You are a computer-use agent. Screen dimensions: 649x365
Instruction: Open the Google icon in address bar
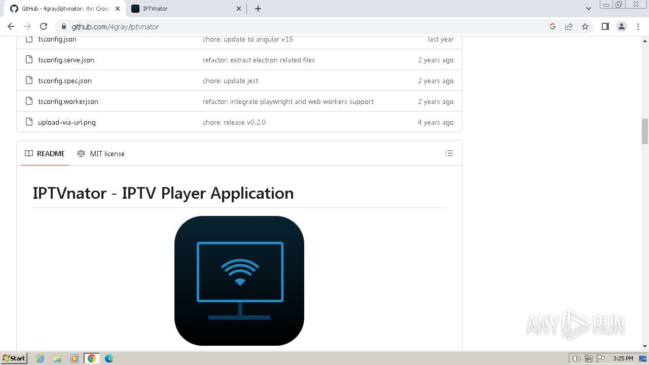coord(553,26)
